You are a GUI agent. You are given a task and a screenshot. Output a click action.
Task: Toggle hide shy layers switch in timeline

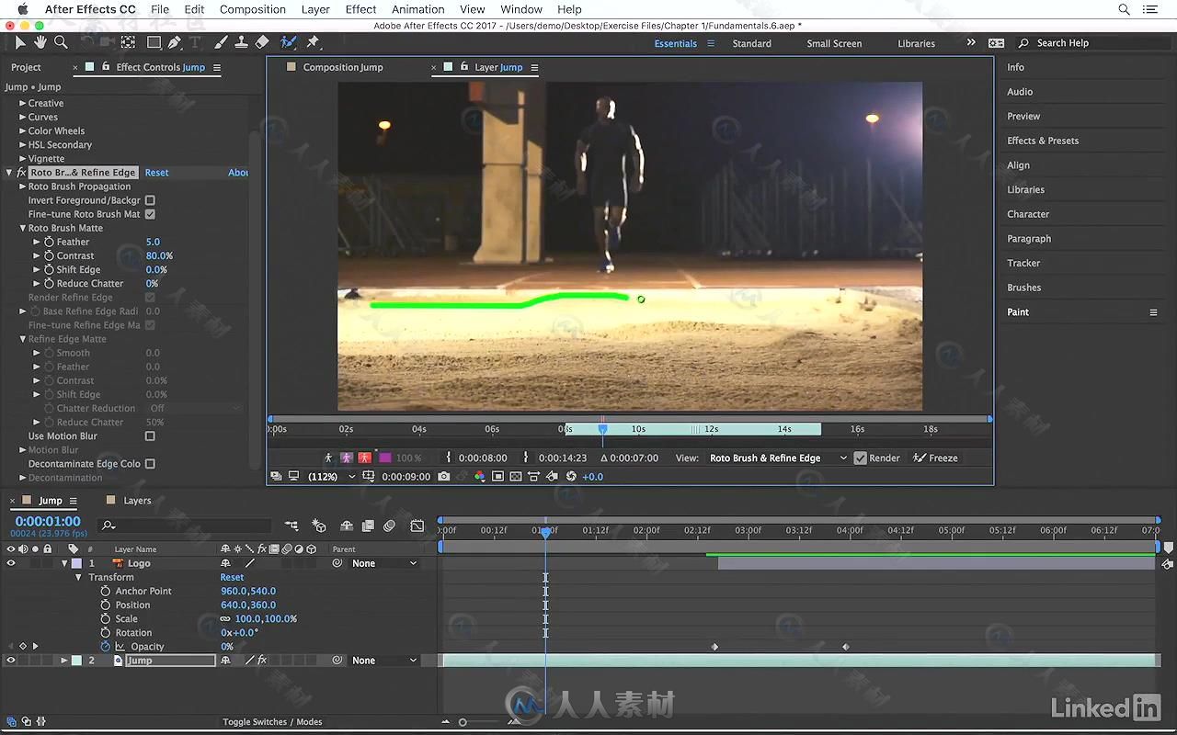click(347, 526)
